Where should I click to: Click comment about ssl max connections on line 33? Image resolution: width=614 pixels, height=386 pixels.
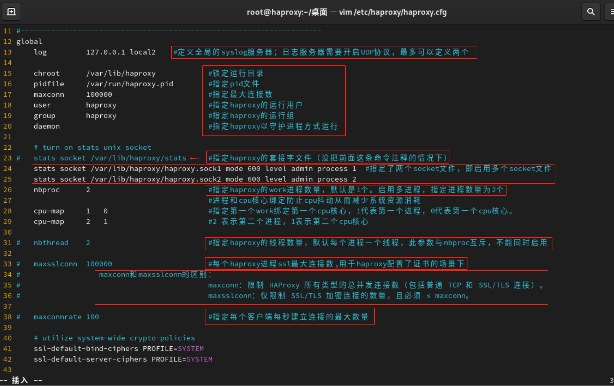click(336, 264)
